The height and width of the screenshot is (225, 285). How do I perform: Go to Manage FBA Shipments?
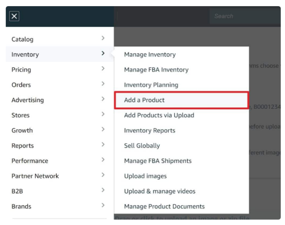tap(181, 161)
